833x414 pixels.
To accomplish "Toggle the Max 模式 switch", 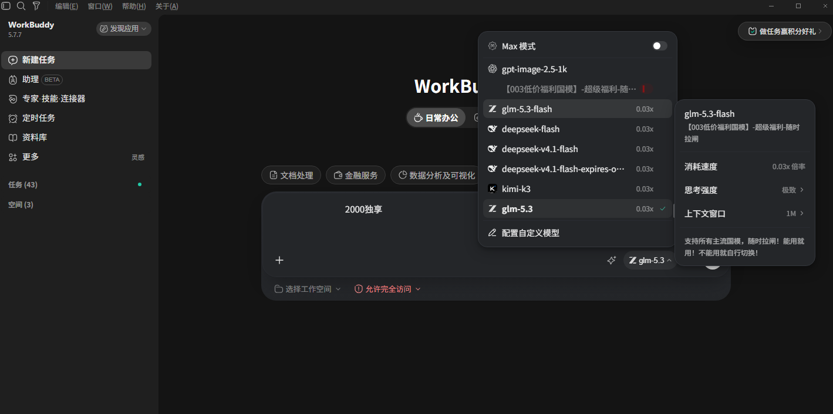I will pos(659,46).
